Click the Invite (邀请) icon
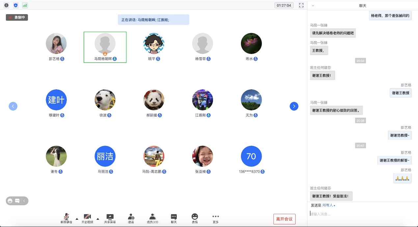 [x=131, y=218]
